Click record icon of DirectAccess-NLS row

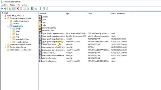pyautogui.click(x=41, y=53)
